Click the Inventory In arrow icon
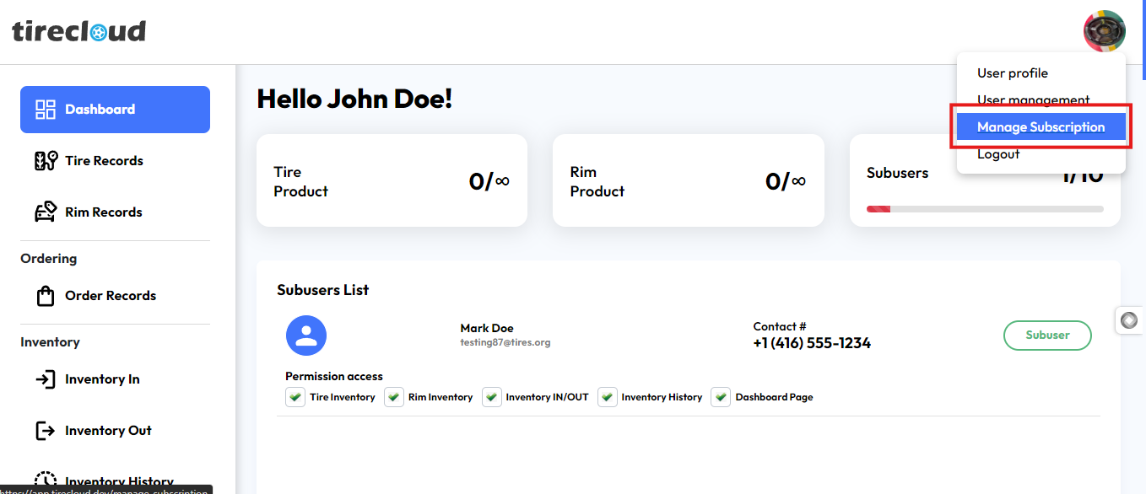This screenshot has height=494, width=1146. [x=46, y=379]
